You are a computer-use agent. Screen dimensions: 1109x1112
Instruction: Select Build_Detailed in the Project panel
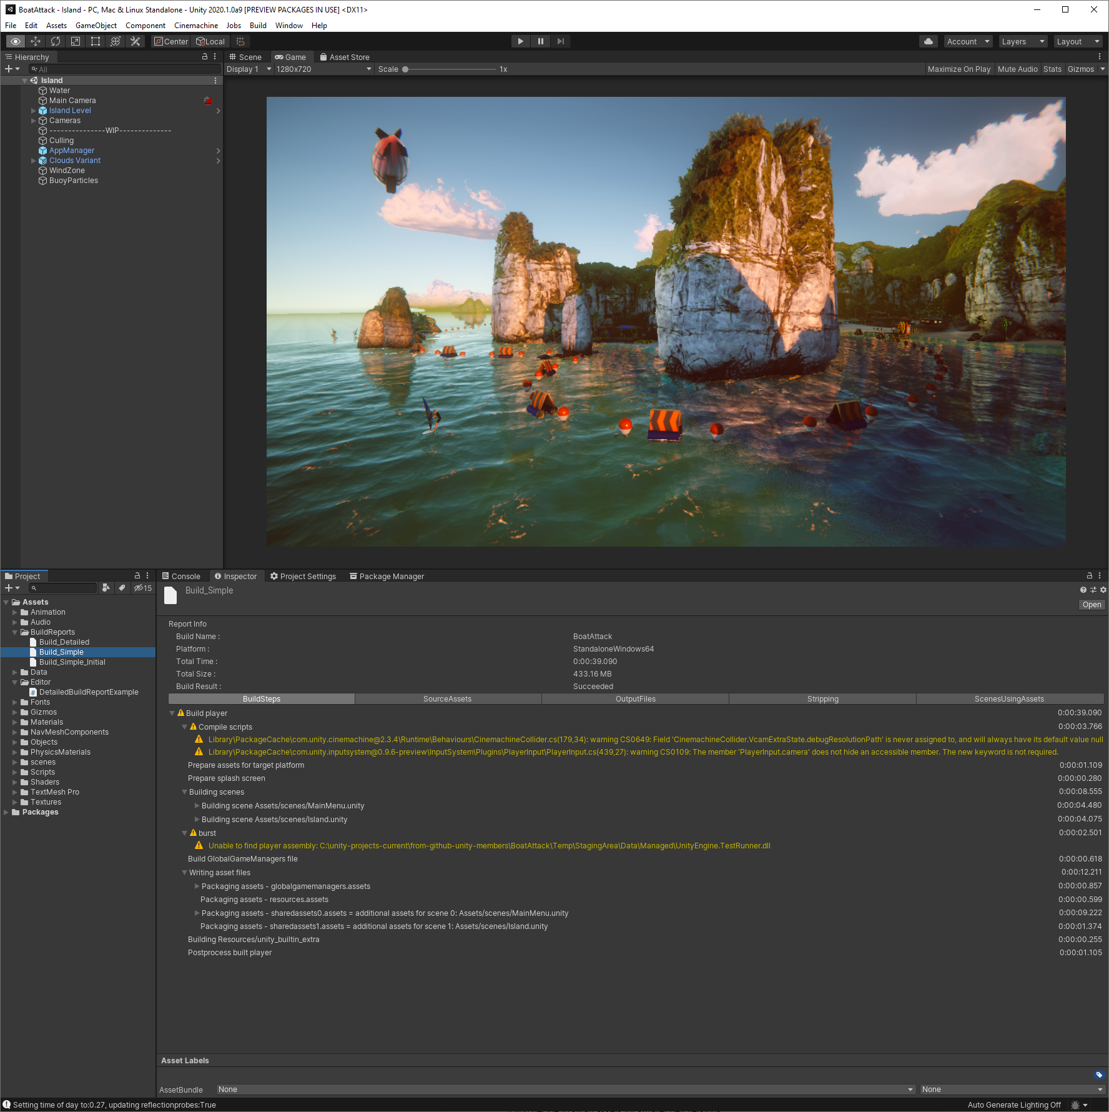coord(64,642)
